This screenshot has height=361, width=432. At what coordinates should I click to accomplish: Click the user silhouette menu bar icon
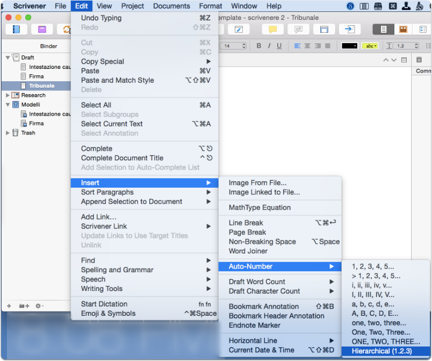click(x=406, y=6)
